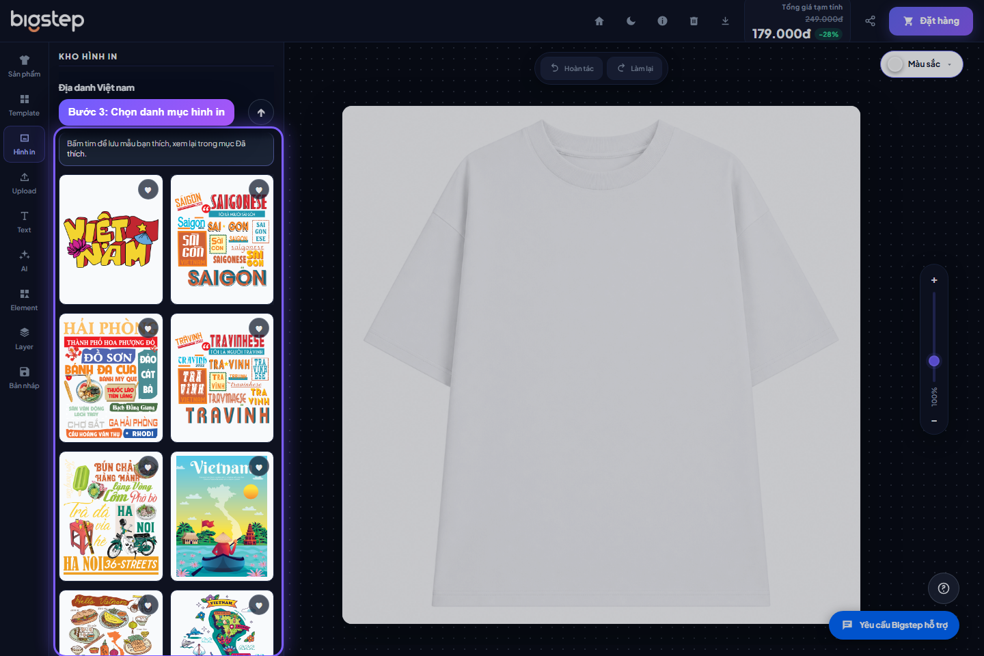This screenshot has width=984, height=656.
Task: Favorite the Việt Nam design heart
Action: pos(148,189)
